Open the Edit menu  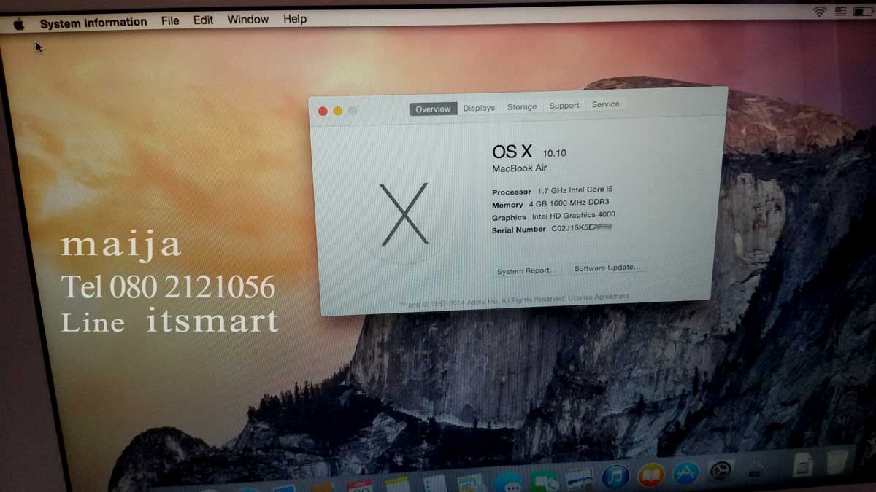203,20
